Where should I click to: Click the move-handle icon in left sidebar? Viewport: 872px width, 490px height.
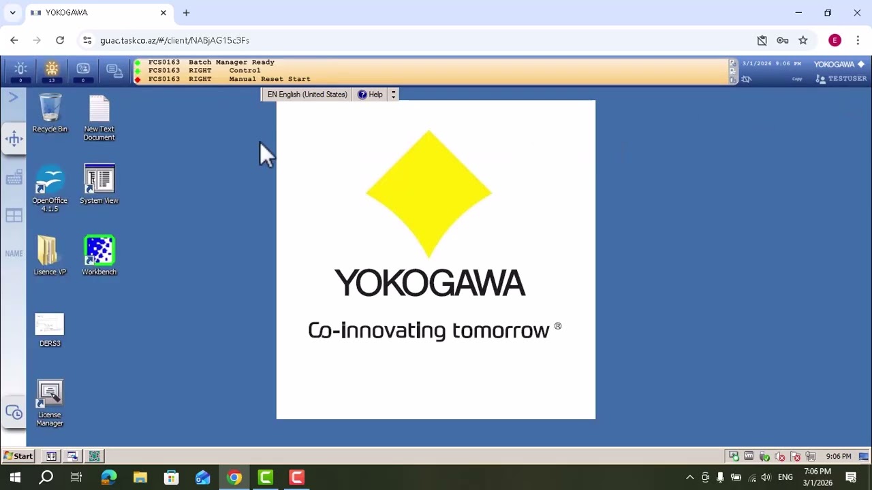click(14, 140)
